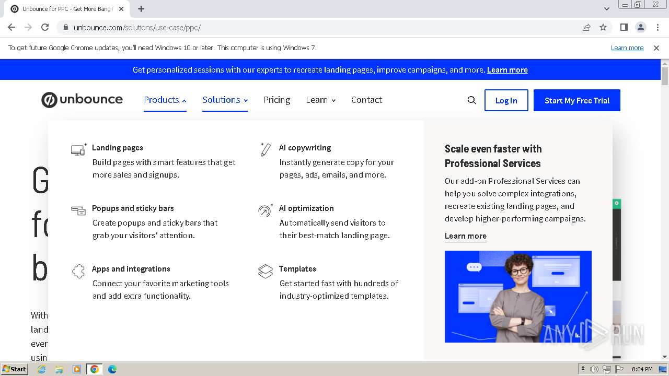669x376 pixels.
Task: Launch Microsoft Edge from the taskbar
Action: pos(112,369)
